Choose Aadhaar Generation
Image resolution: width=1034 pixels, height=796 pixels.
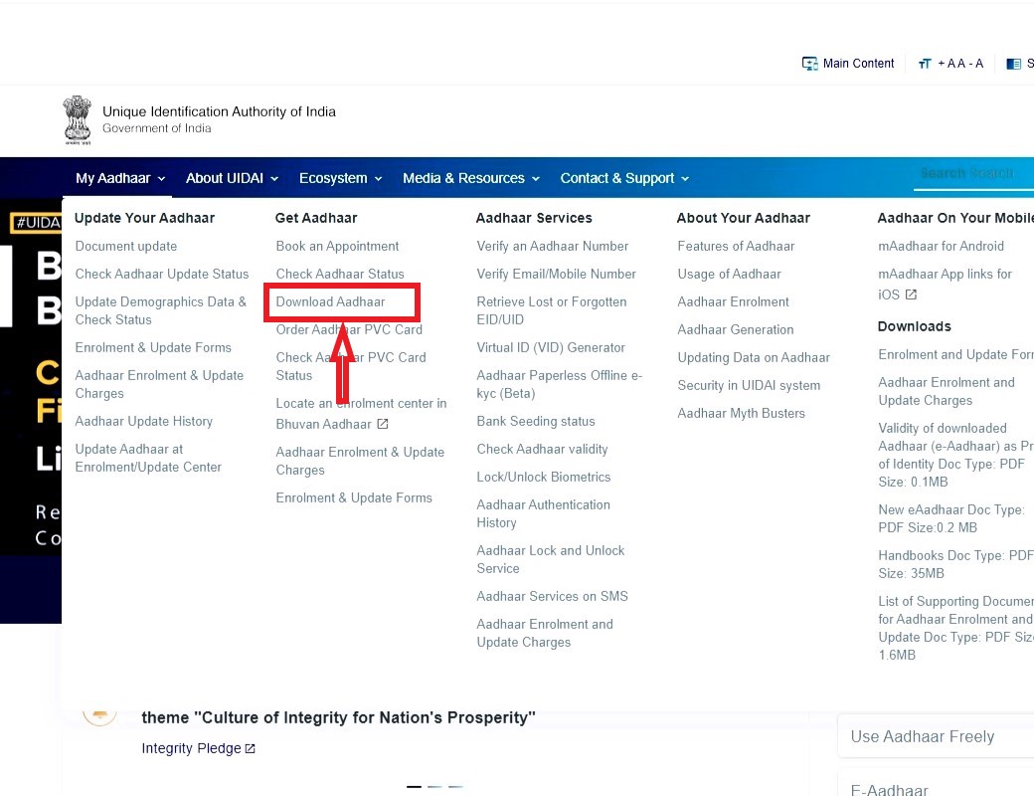coord(736,329)
